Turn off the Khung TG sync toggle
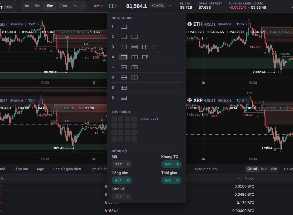This screenshot has height=215, width=293. click(x=171, y=164)
